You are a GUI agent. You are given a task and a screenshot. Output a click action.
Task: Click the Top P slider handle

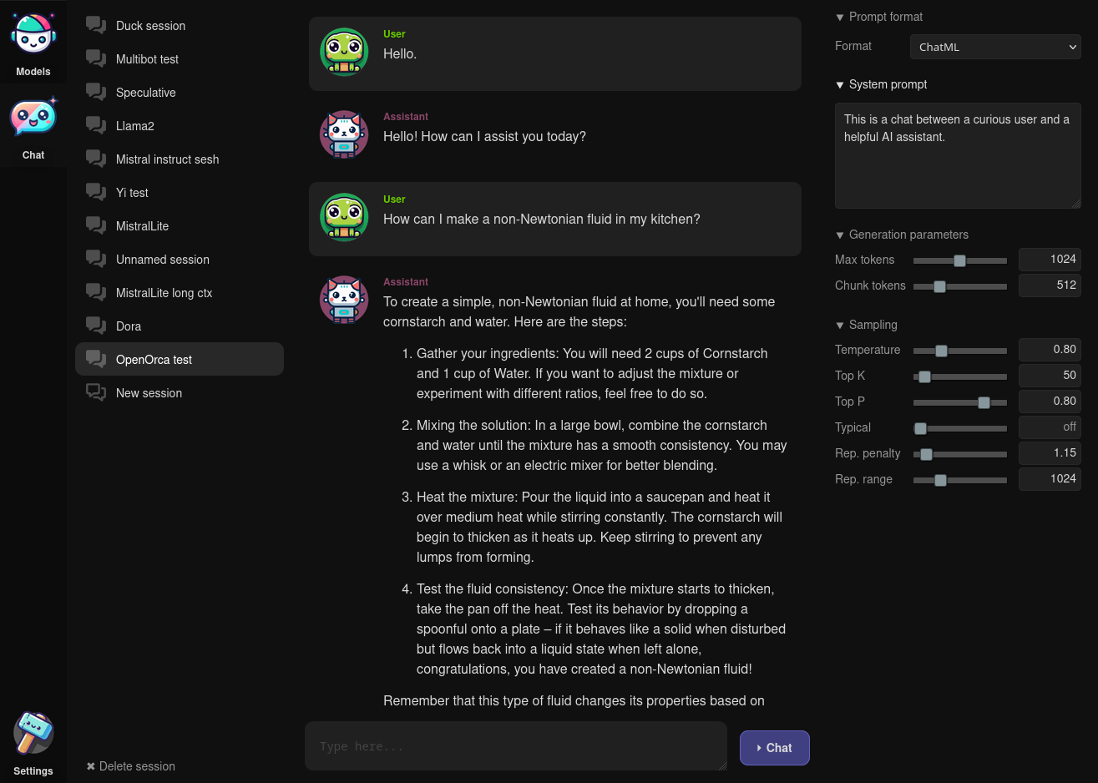(984, 402)
